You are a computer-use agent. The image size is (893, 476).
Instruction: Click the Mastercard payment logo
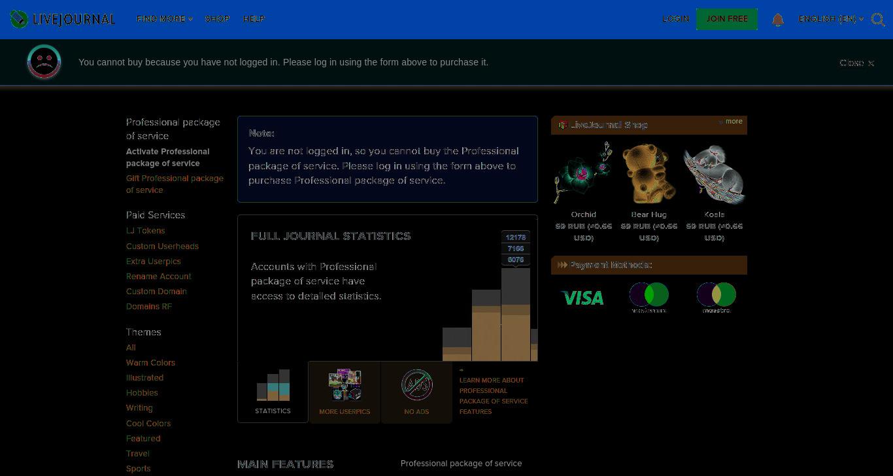(649, 297)
